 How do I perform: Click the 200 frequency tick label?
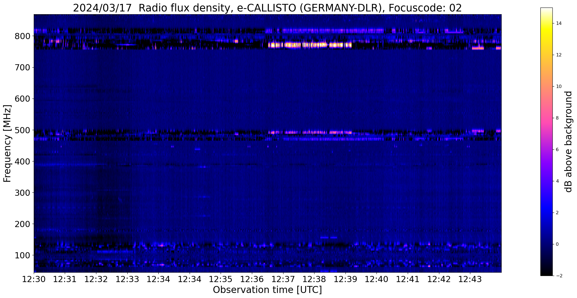(x=23, y=224)
